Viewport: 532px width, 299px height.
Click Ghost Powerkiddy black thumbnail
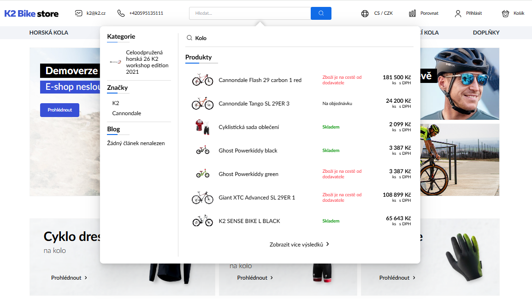pyautogui.click(x=202, y=150)
